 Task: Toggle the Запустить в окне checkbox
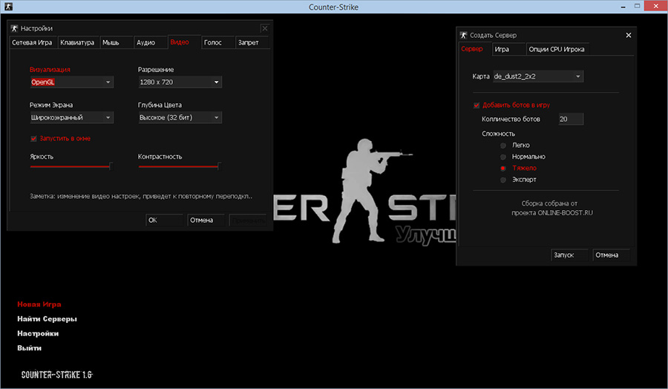tap(33, 139)
